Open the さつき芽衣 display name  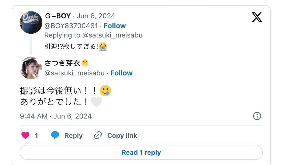(63, 63)
